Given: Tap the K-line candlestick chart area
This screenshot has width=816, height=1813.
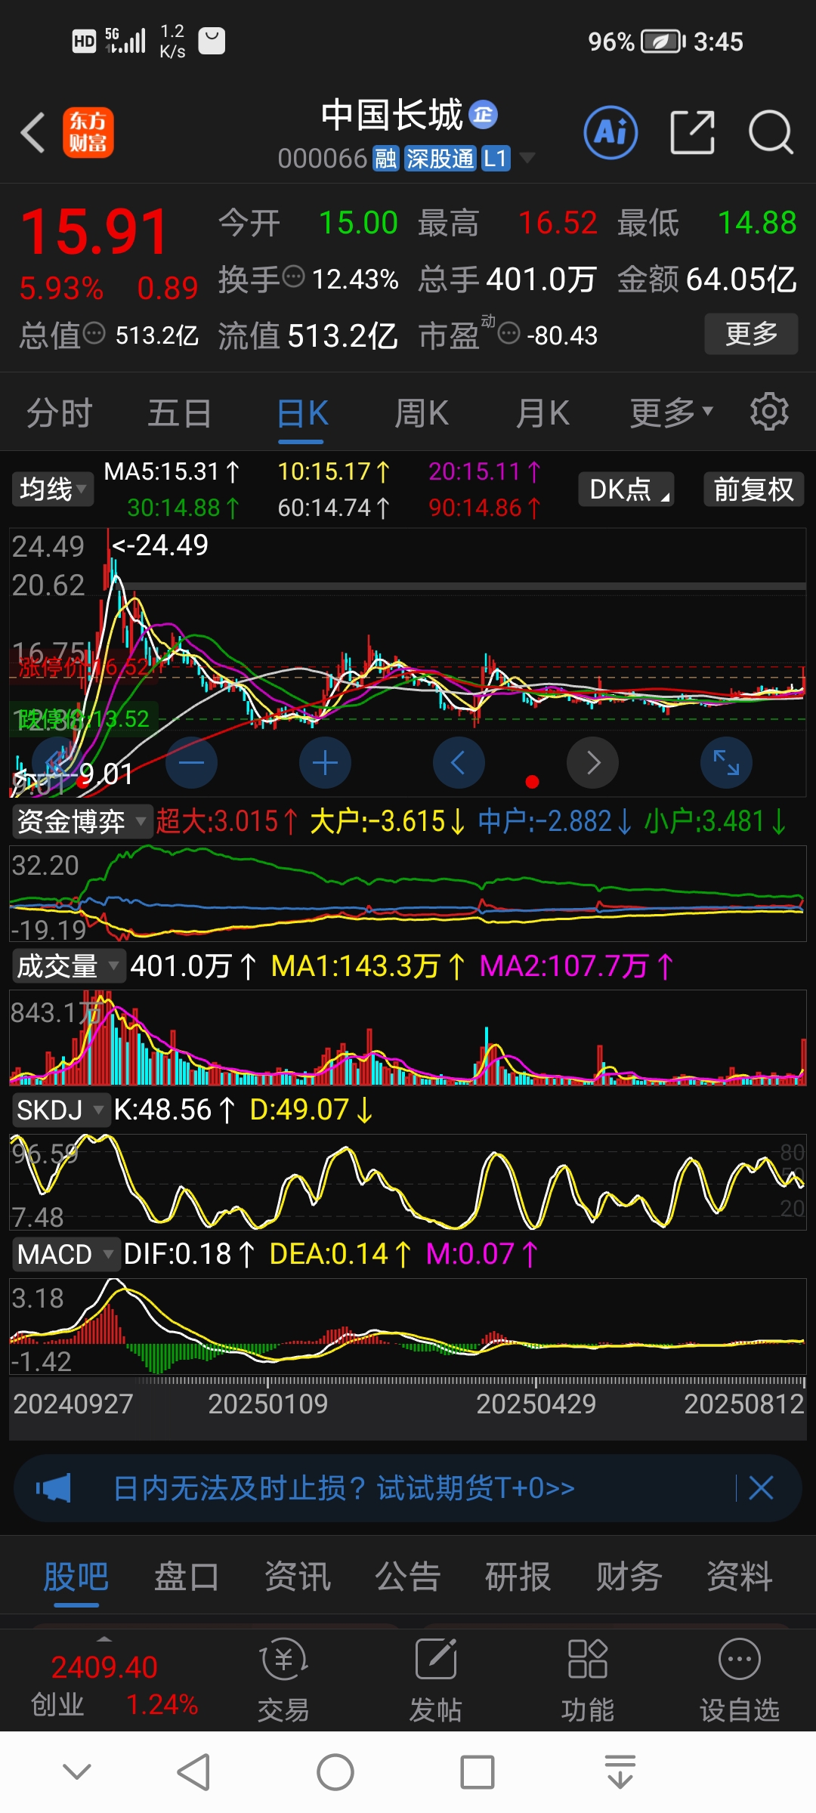Looking at the screenshot, I should [408, 663].
